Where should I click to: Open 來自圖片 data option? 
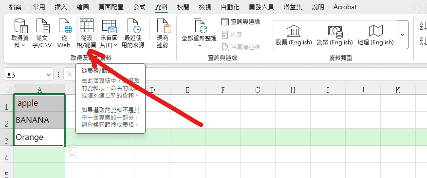pyautogui.click(x=109, y=33)
